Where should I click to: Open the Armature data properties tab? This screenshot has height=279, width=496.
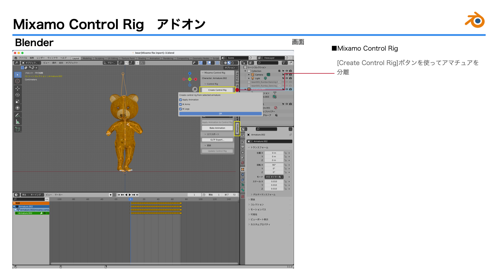pos(243,185)
